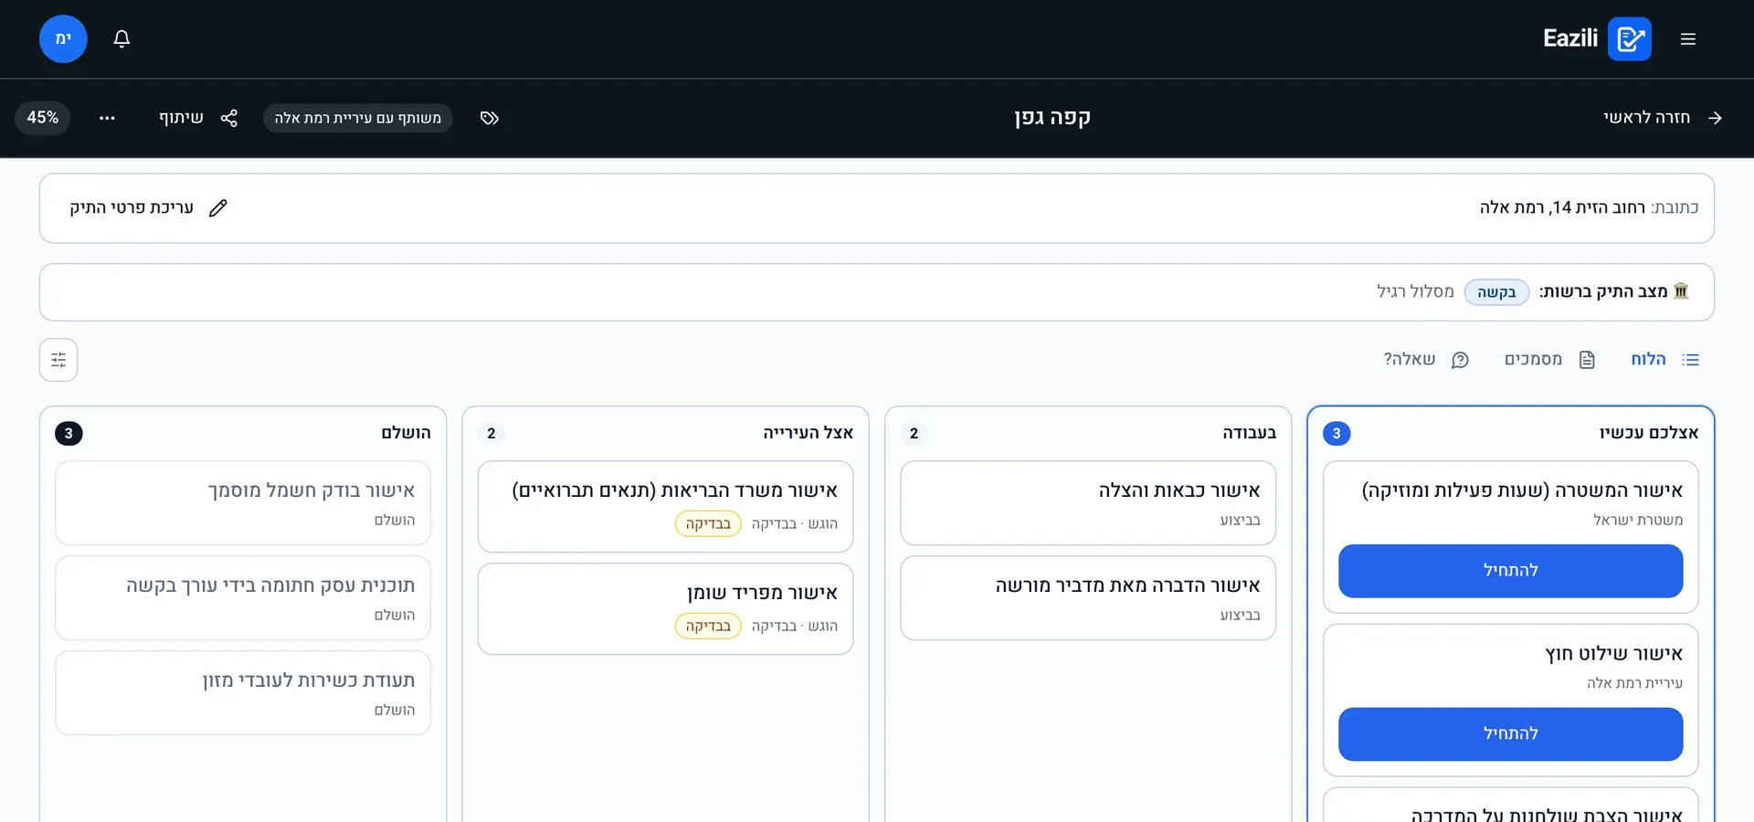Open the תוכנית עסק חתומה card
Image resolution: width=1754 pixels, height=822 pixels.
(x=243, y=598)
